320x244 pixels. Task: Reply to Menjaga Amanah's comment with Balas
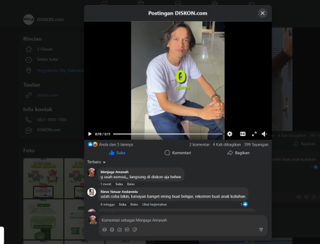click(x=131, y=184)
